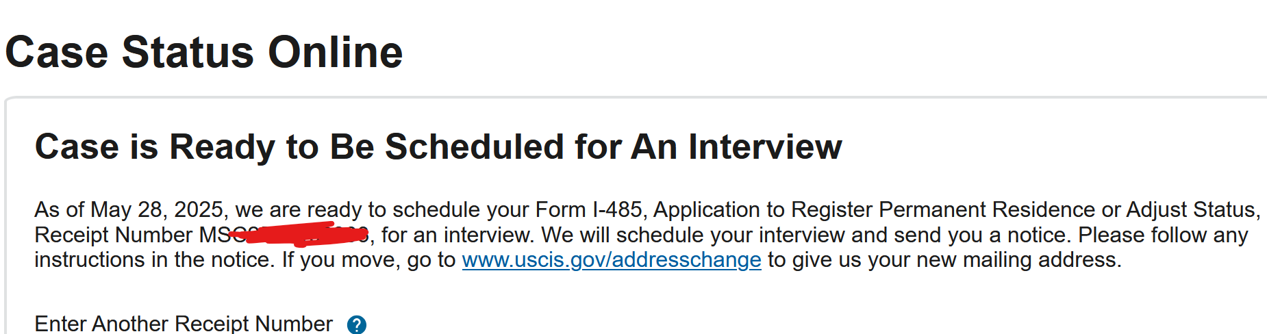The width and height of the screenshot is (1267, 334).
Task: Click the word Online in the page title
Action: coord(335,53)
